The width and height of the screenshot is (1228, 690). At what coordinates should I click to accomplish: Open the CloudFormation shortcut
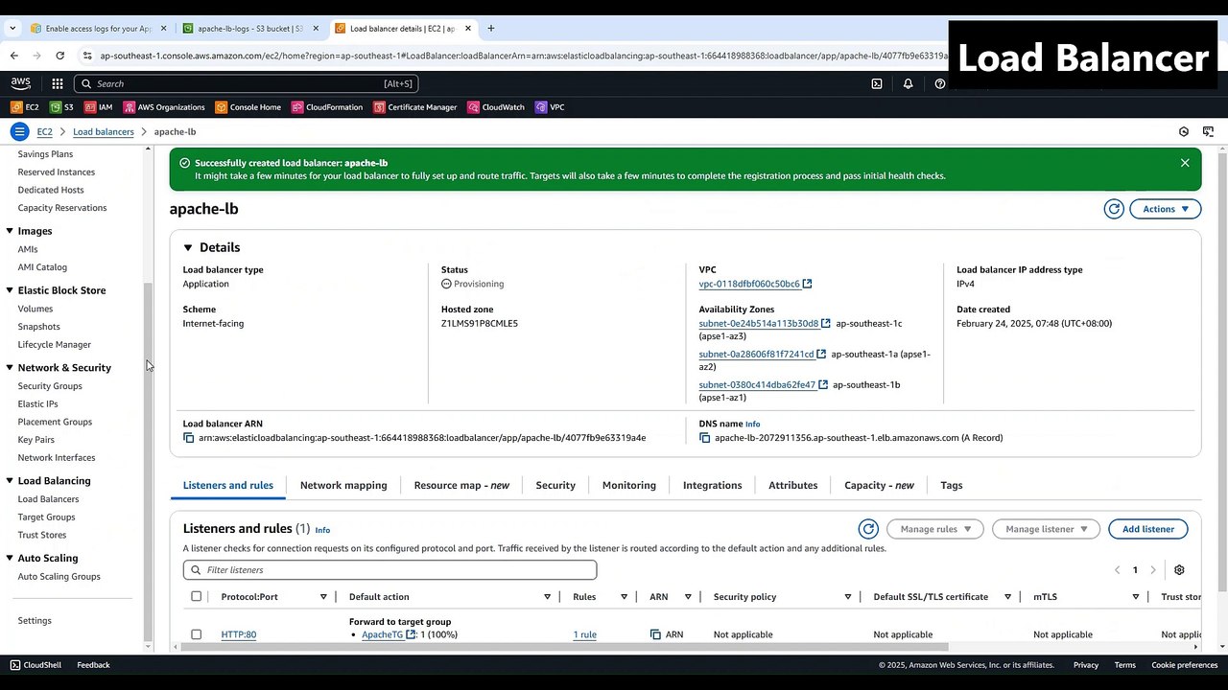327,107
